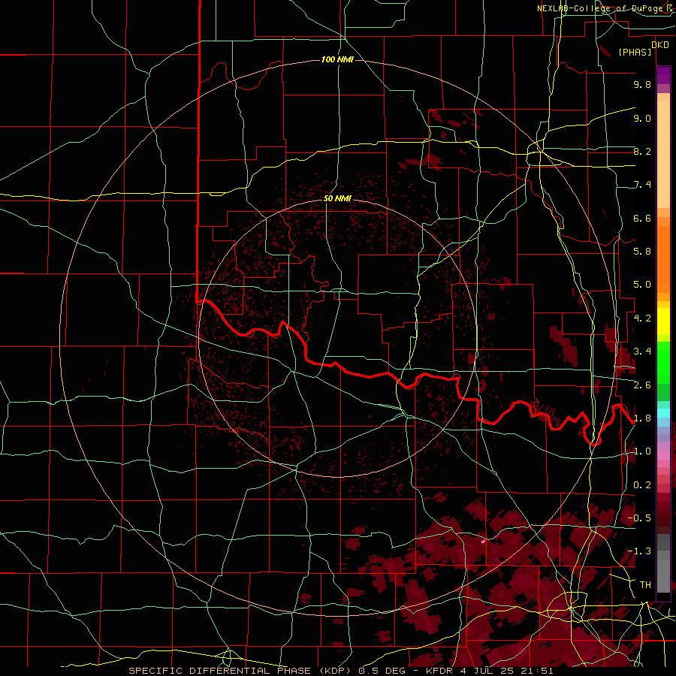Click the 5.8 value on the color scale
The height and width of the screenshot is (676, 676).
(642, 252)
